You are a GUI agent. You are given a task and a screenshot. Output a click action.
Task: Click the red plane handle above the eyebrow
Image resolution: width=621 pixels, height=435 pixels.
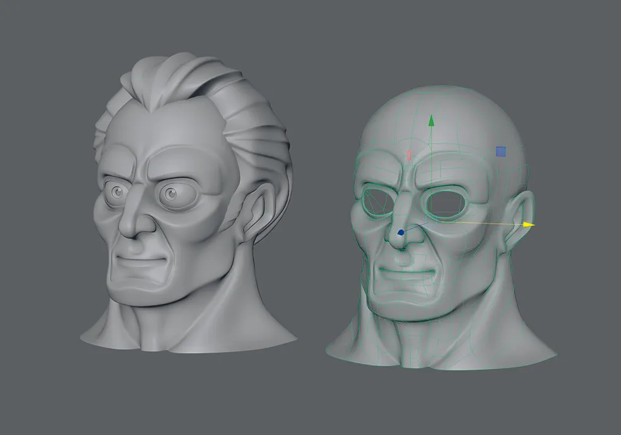409,155
